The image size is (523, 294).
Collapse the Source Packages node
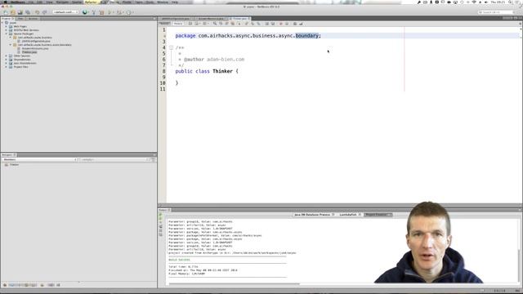6,33
